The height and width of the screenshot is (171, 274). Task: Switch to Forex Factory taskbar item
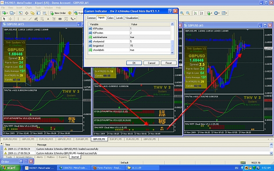[108, 168]
